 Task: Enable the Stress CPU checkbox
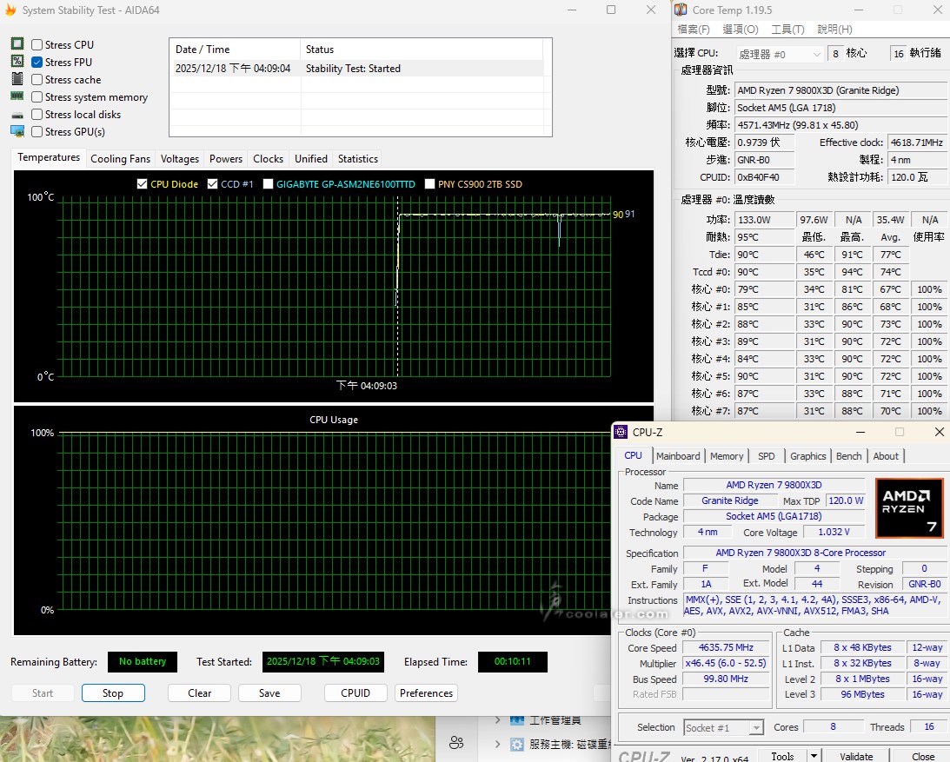37,45
